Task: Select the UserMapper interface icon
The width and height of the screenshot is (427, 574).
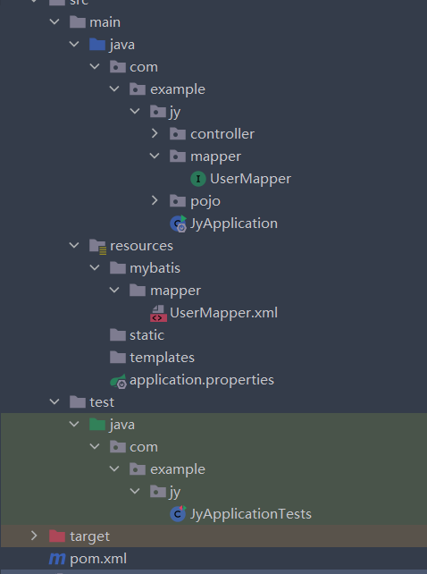Action: click(198, 179)
